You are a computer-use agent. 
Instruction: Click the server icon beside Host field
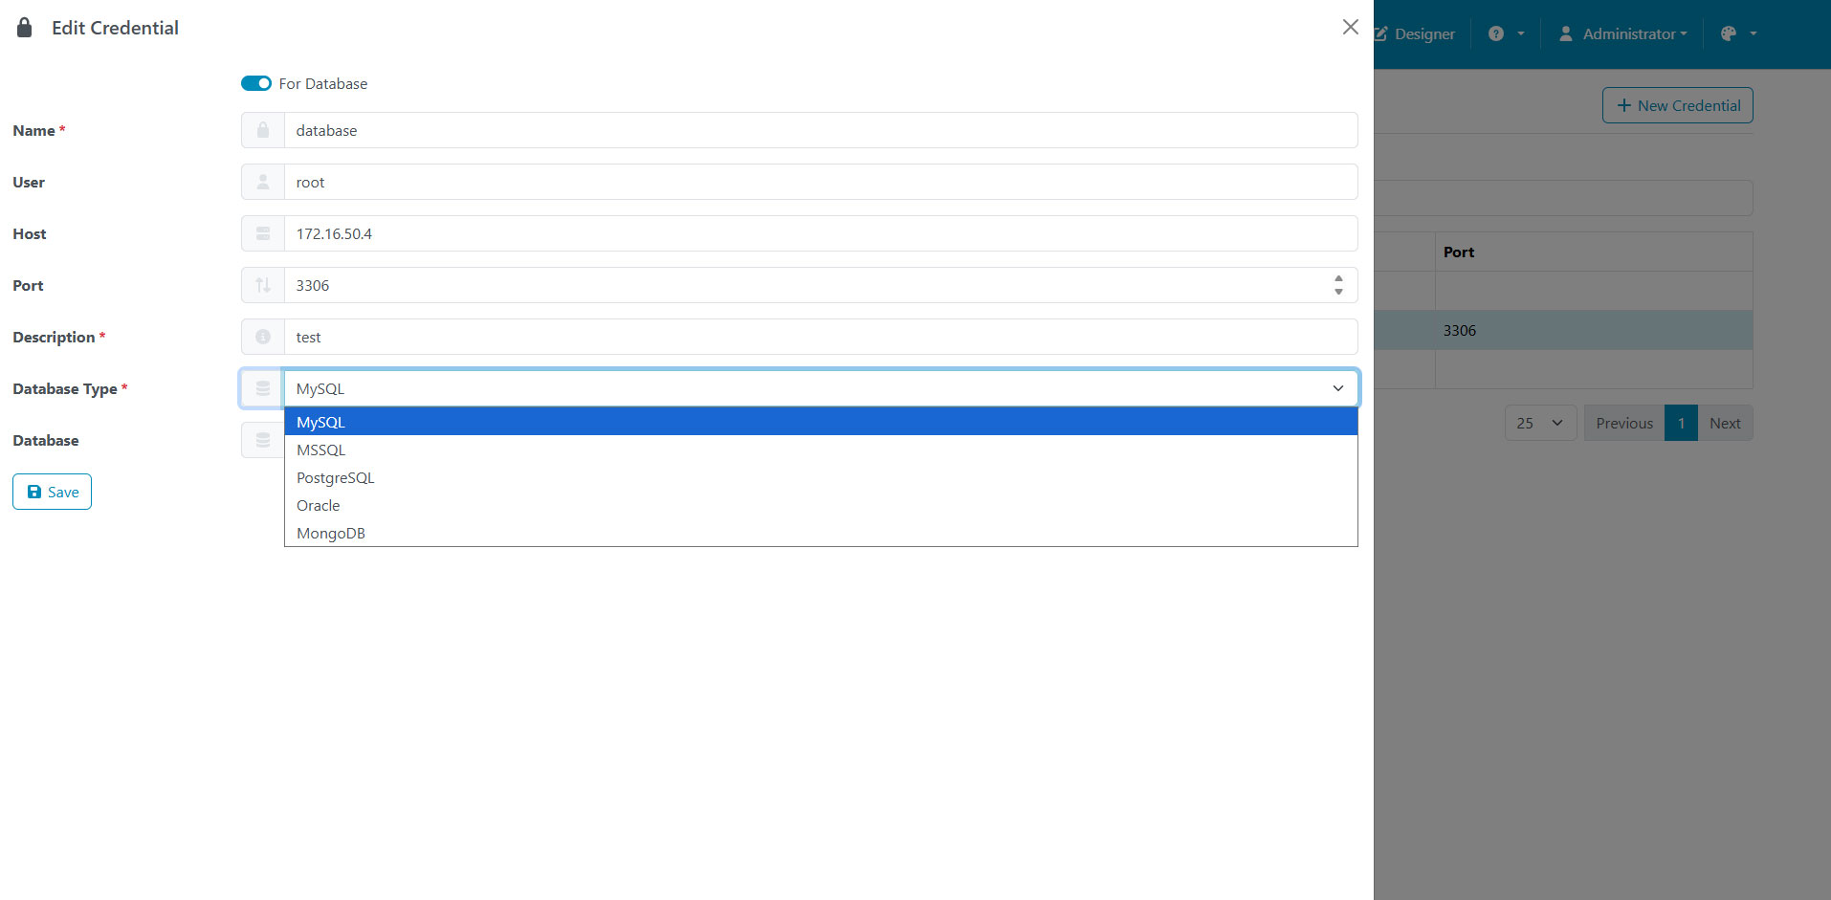(x=263, y=233)
